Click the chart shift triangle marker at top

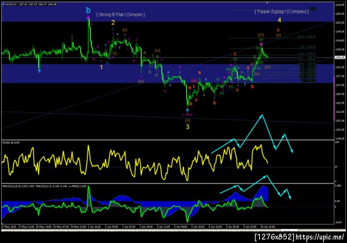267,3
